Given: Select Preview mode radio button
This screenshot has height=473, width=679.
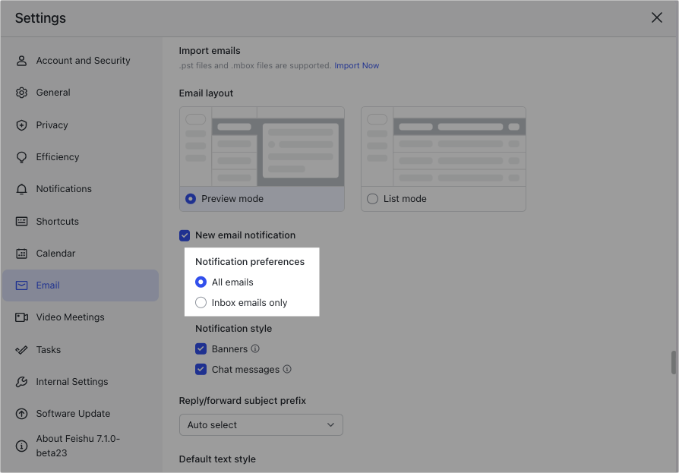Looking at the screenshot, I should click(191, 199).
